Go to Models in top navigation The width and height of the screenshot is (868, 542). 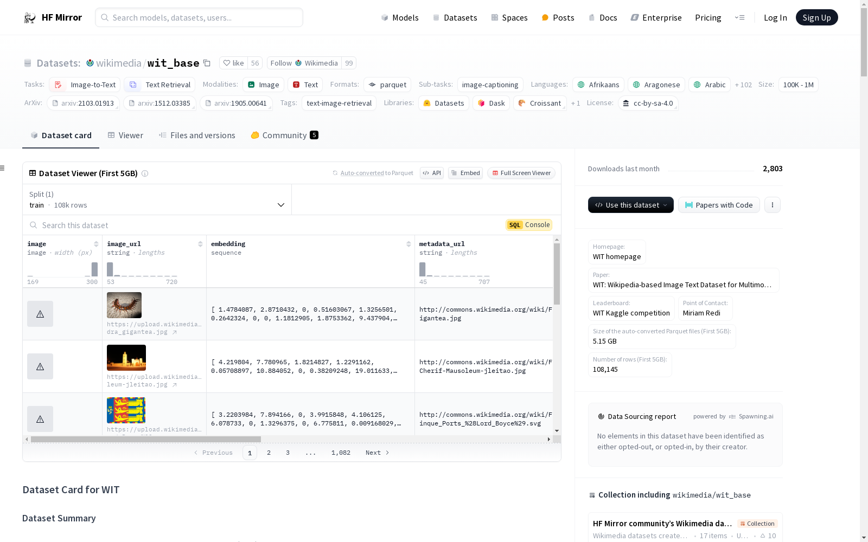[400, 18]
